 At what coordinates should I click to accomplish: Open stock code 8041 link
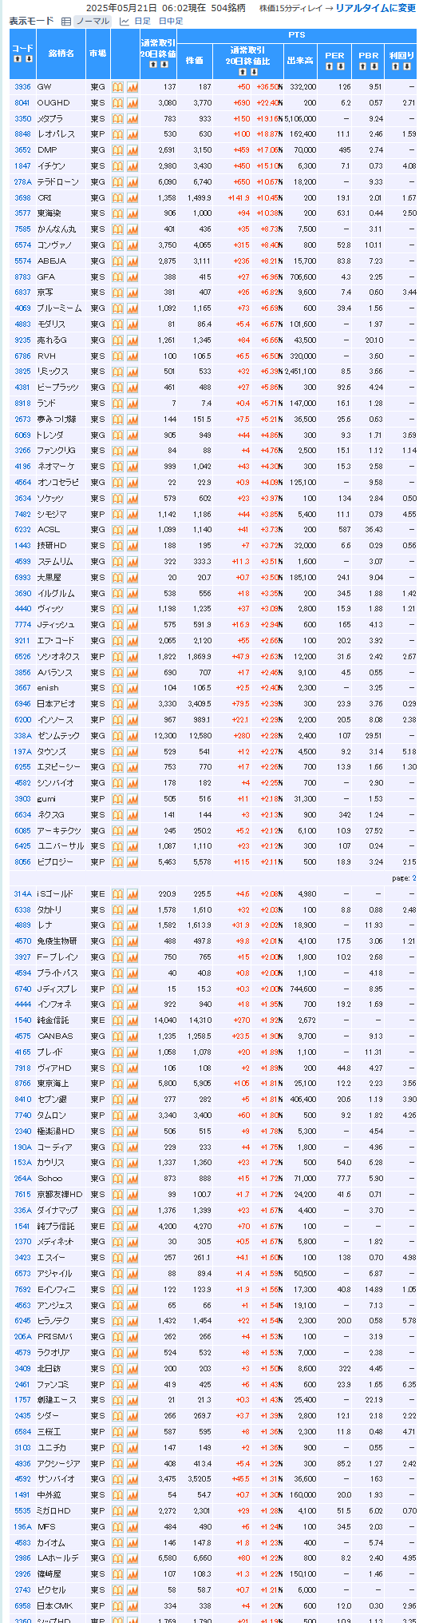click(22, 102)
